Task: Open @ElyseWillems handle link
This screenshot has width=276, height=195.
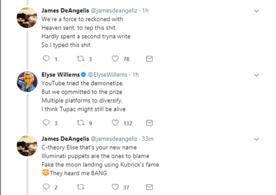Action: click(x=107, y=75)
